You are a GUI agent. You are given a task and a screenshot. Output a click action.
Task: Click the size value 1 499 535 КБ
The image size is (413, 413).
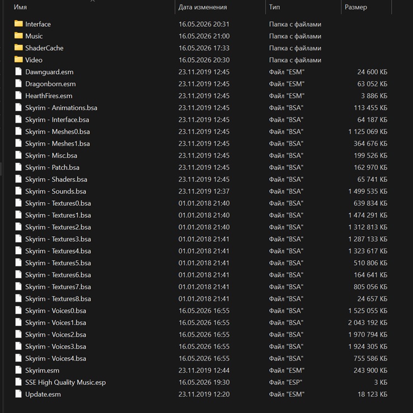click(368, 191)
